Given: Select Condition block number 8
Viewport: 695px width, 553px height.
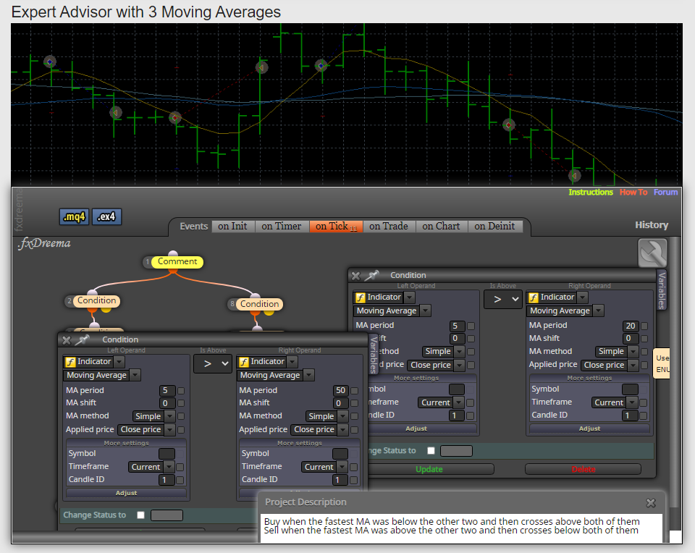Looking at the screenshot, I should tap(259, 304).
